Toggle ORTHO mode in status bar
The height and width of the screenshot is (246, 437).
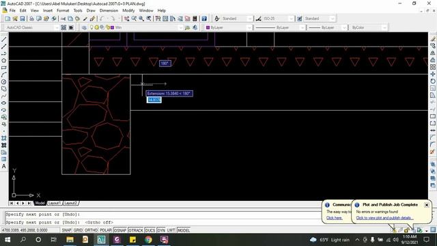91,230
